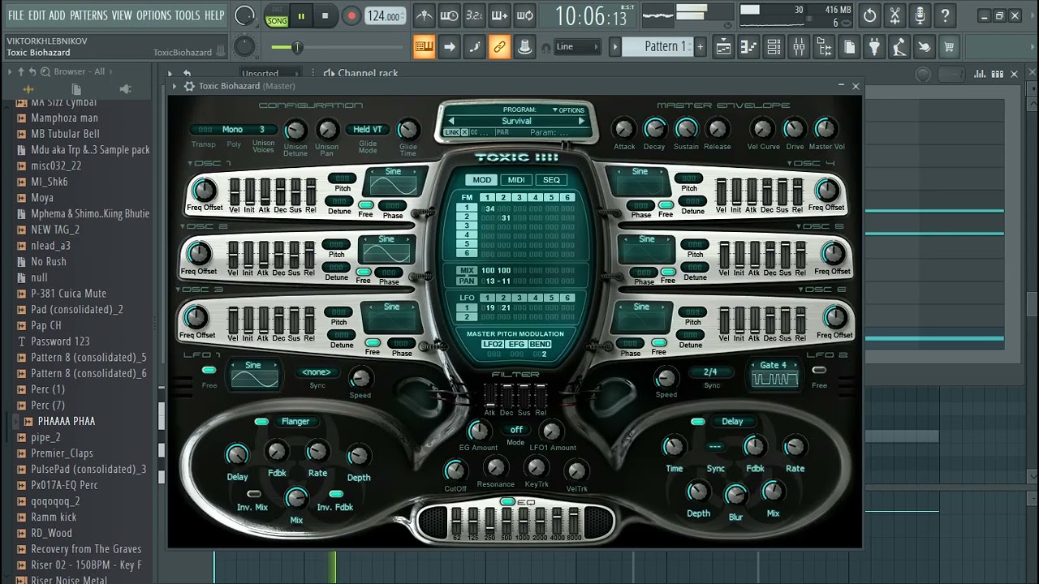Open audio editor scissors icon
The width and height of the screenshot is (1039, 584).
tap(895, 15)
